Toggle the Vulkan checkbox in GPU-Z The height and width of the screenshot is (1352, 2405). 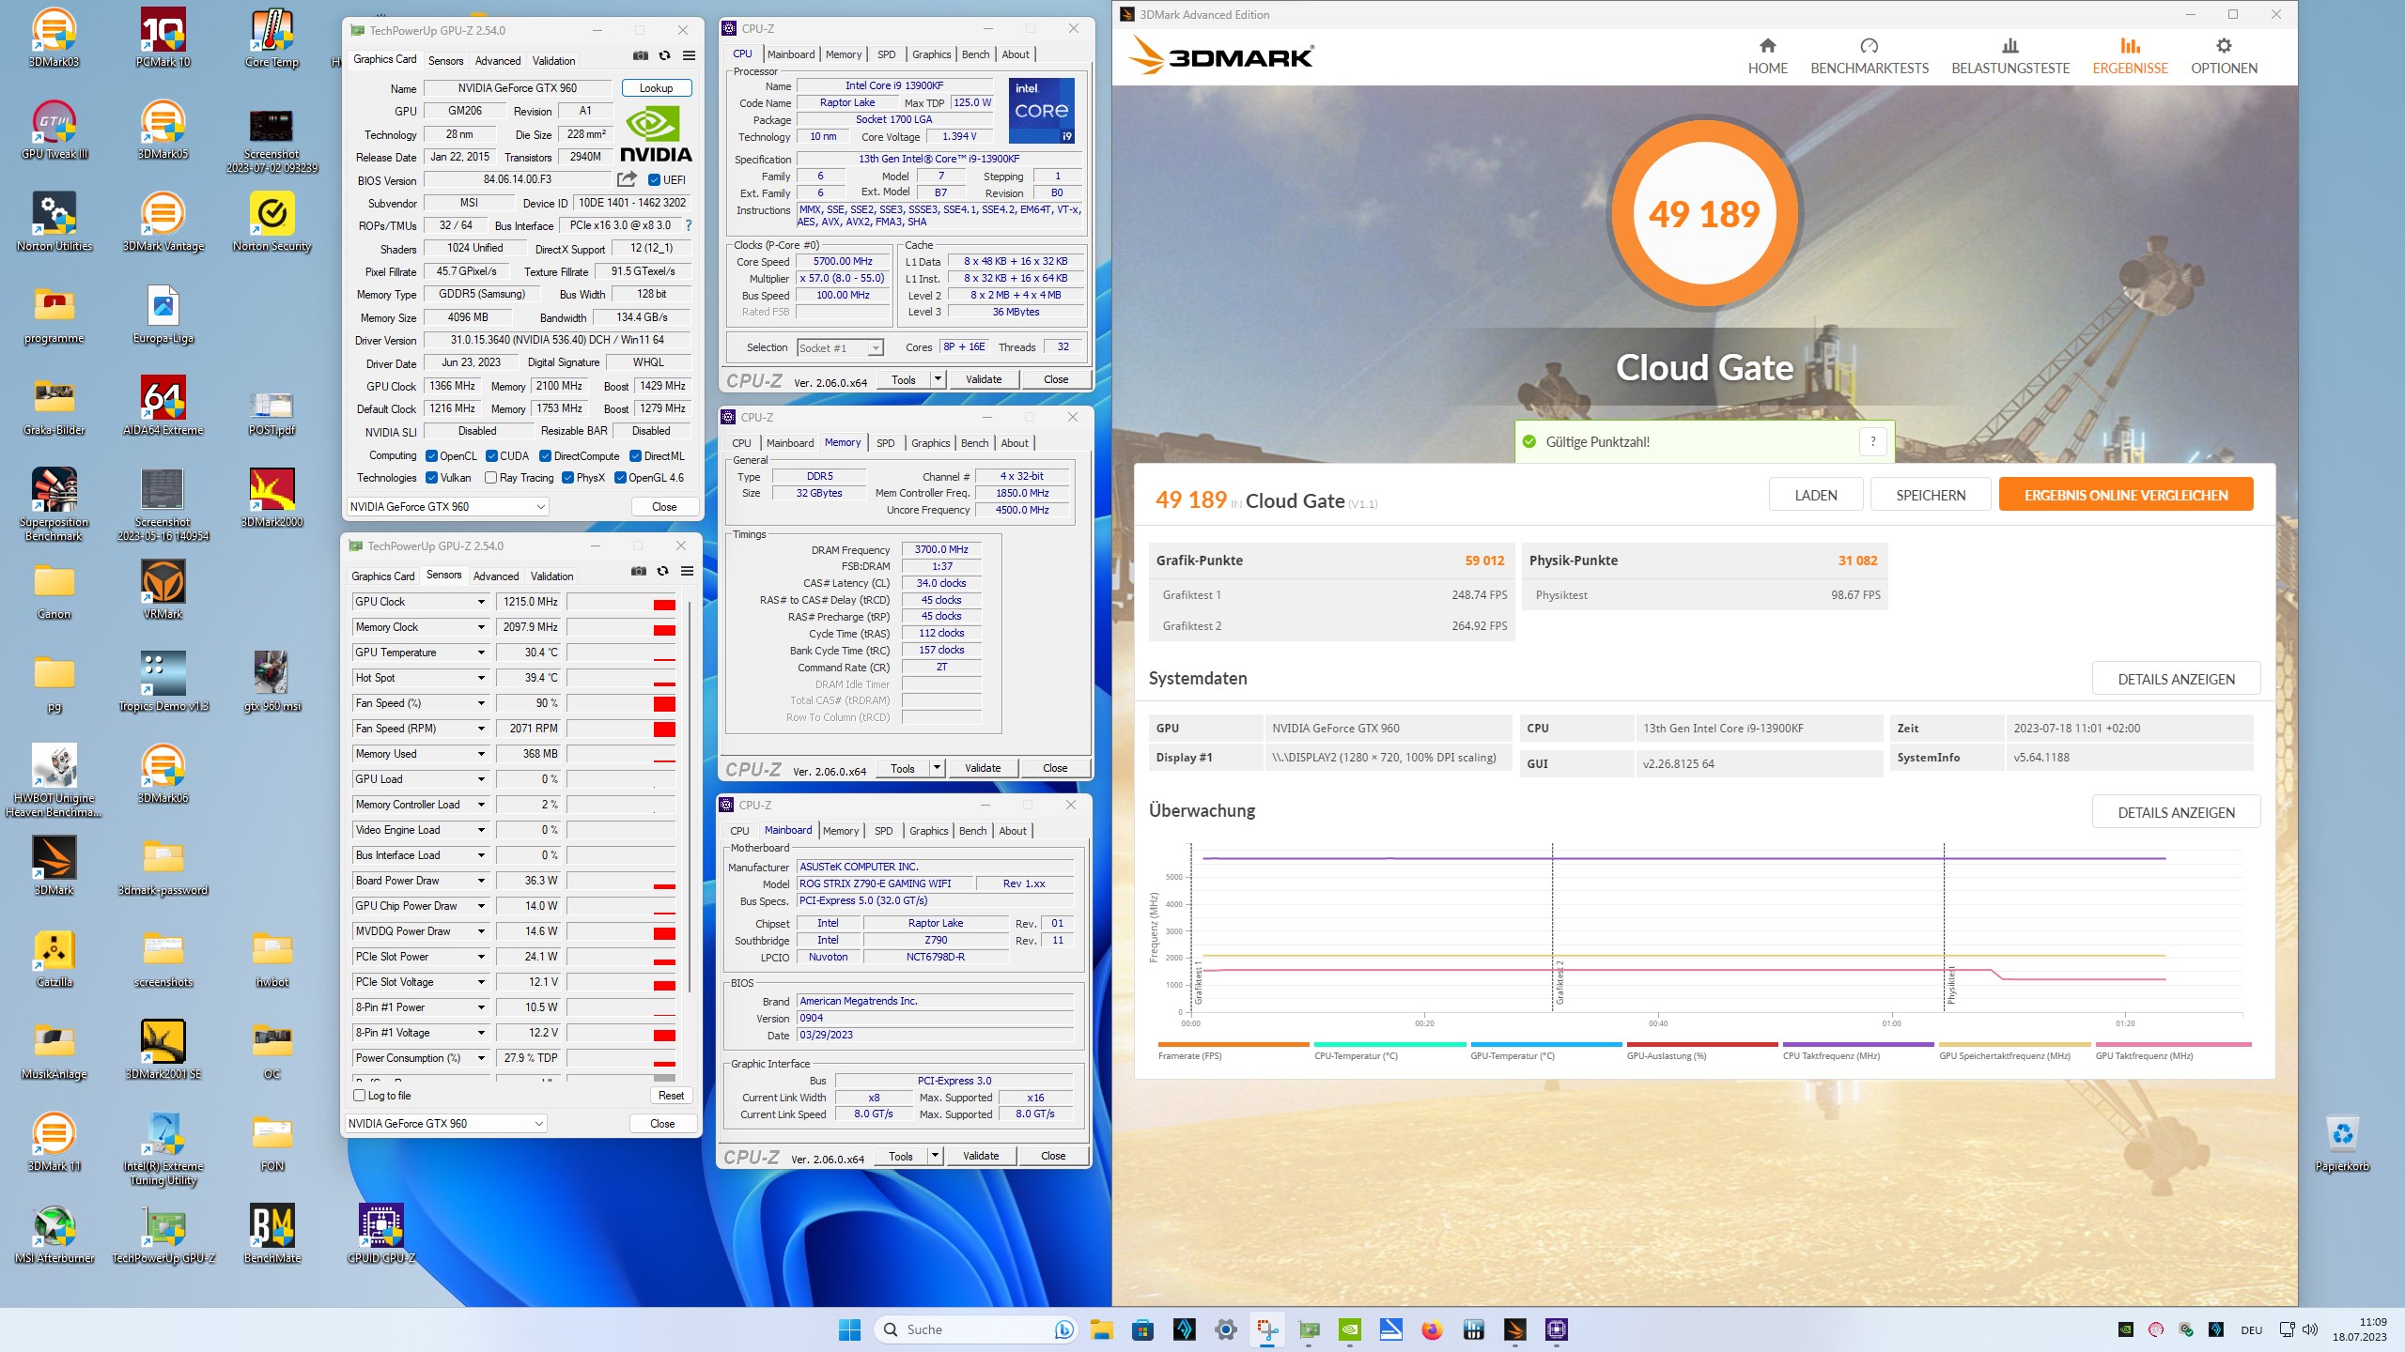tap(431, 478)
